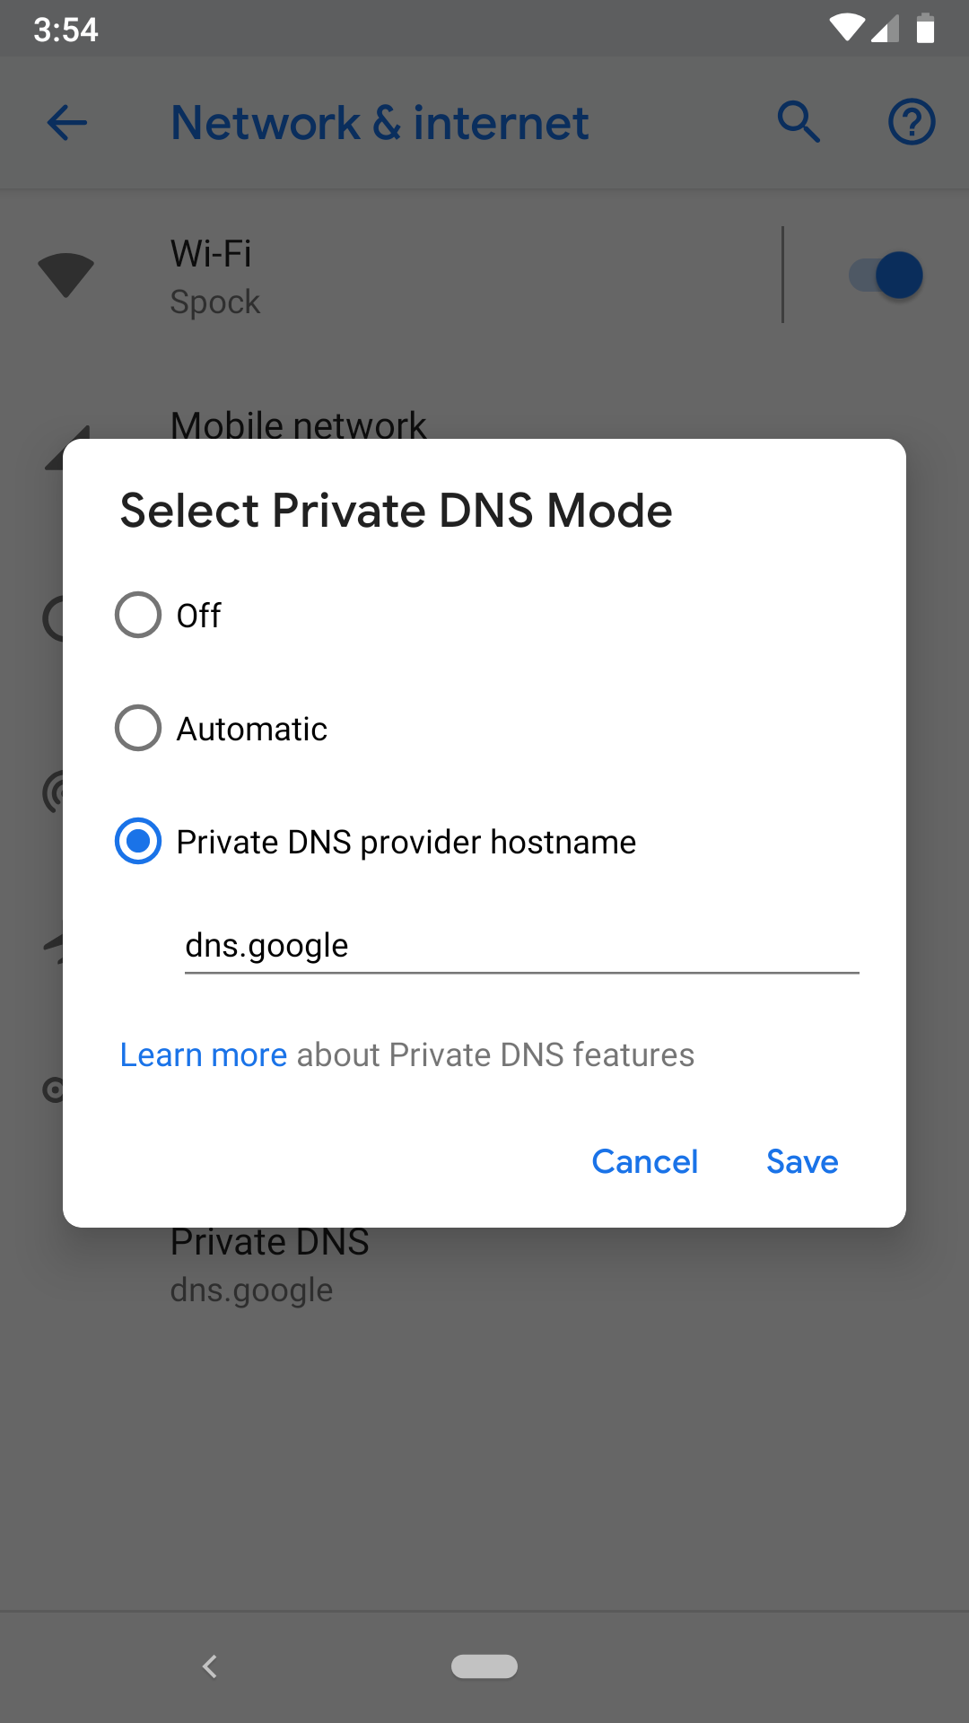Open search with magnifier icon
Screen dimensions: 969x1723
[799, 122]
